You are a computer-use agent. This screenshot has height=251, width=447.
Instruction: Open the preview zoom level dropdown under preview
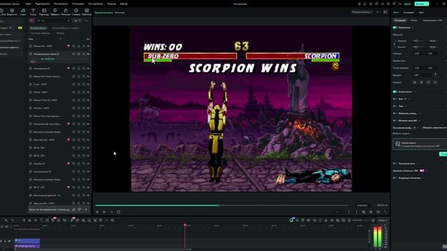pos(338,212)
